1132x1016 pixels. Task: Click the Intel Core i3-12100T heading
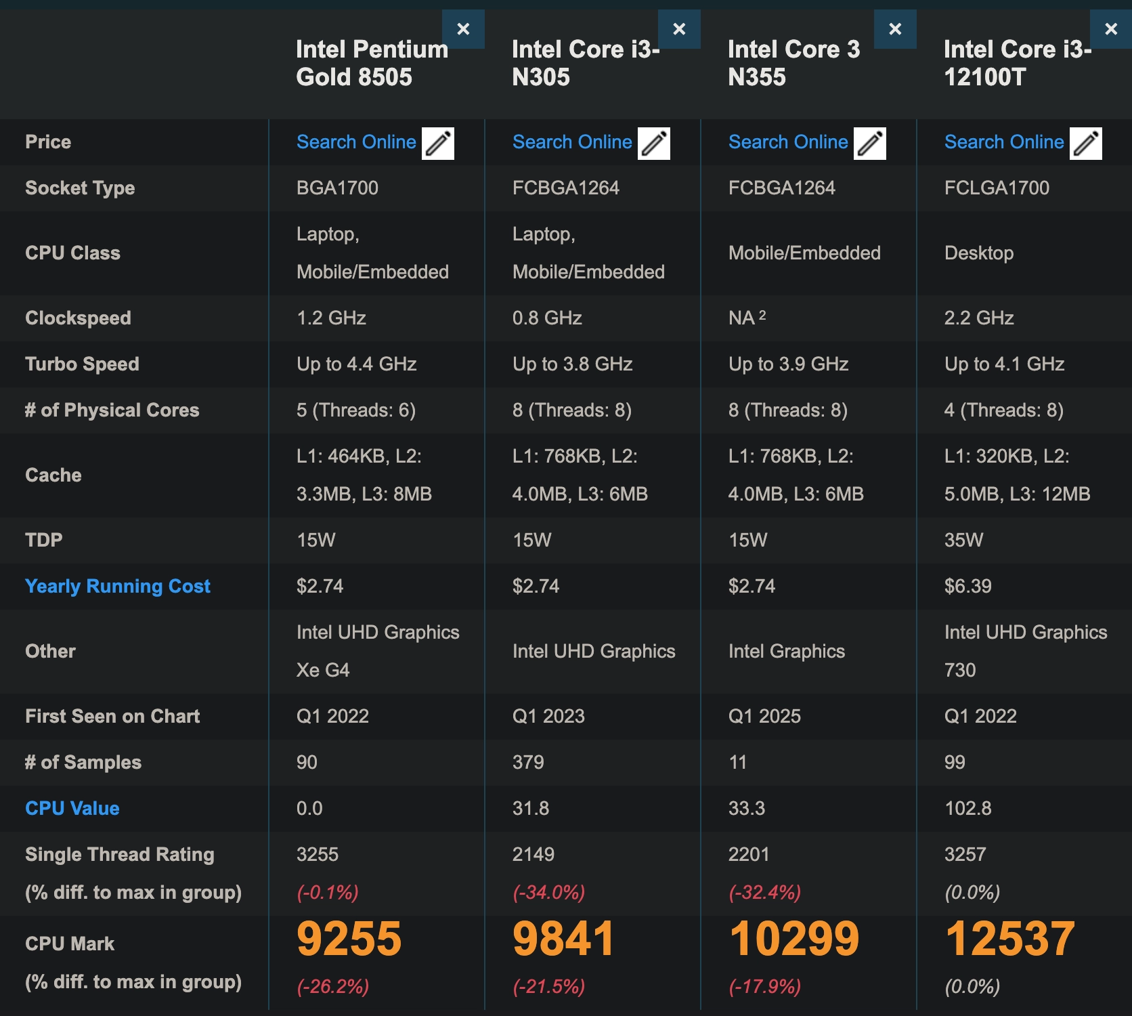pyautogui.click(x=1018, y=63)
